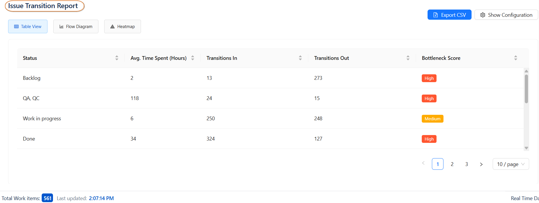Sort Transitions In column using arrows

(300, 58)
